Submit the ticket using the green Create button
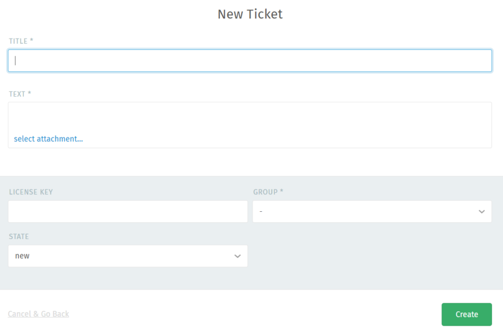The width and height of the screenshot is (503, 333). click(466, 314)
